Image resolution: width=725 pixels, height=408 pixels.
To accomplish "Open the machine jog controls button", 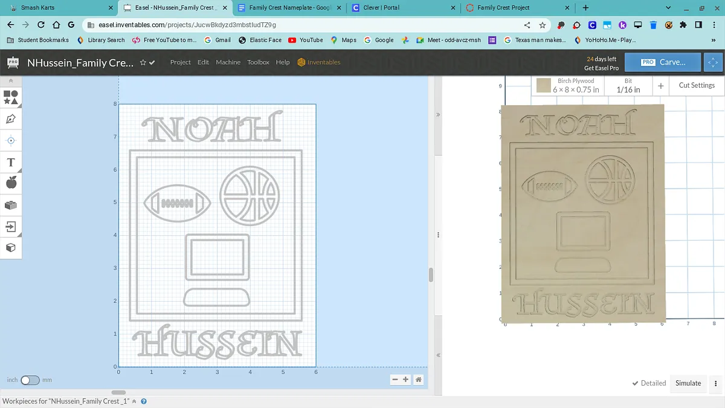I will [x=713, y=62].
